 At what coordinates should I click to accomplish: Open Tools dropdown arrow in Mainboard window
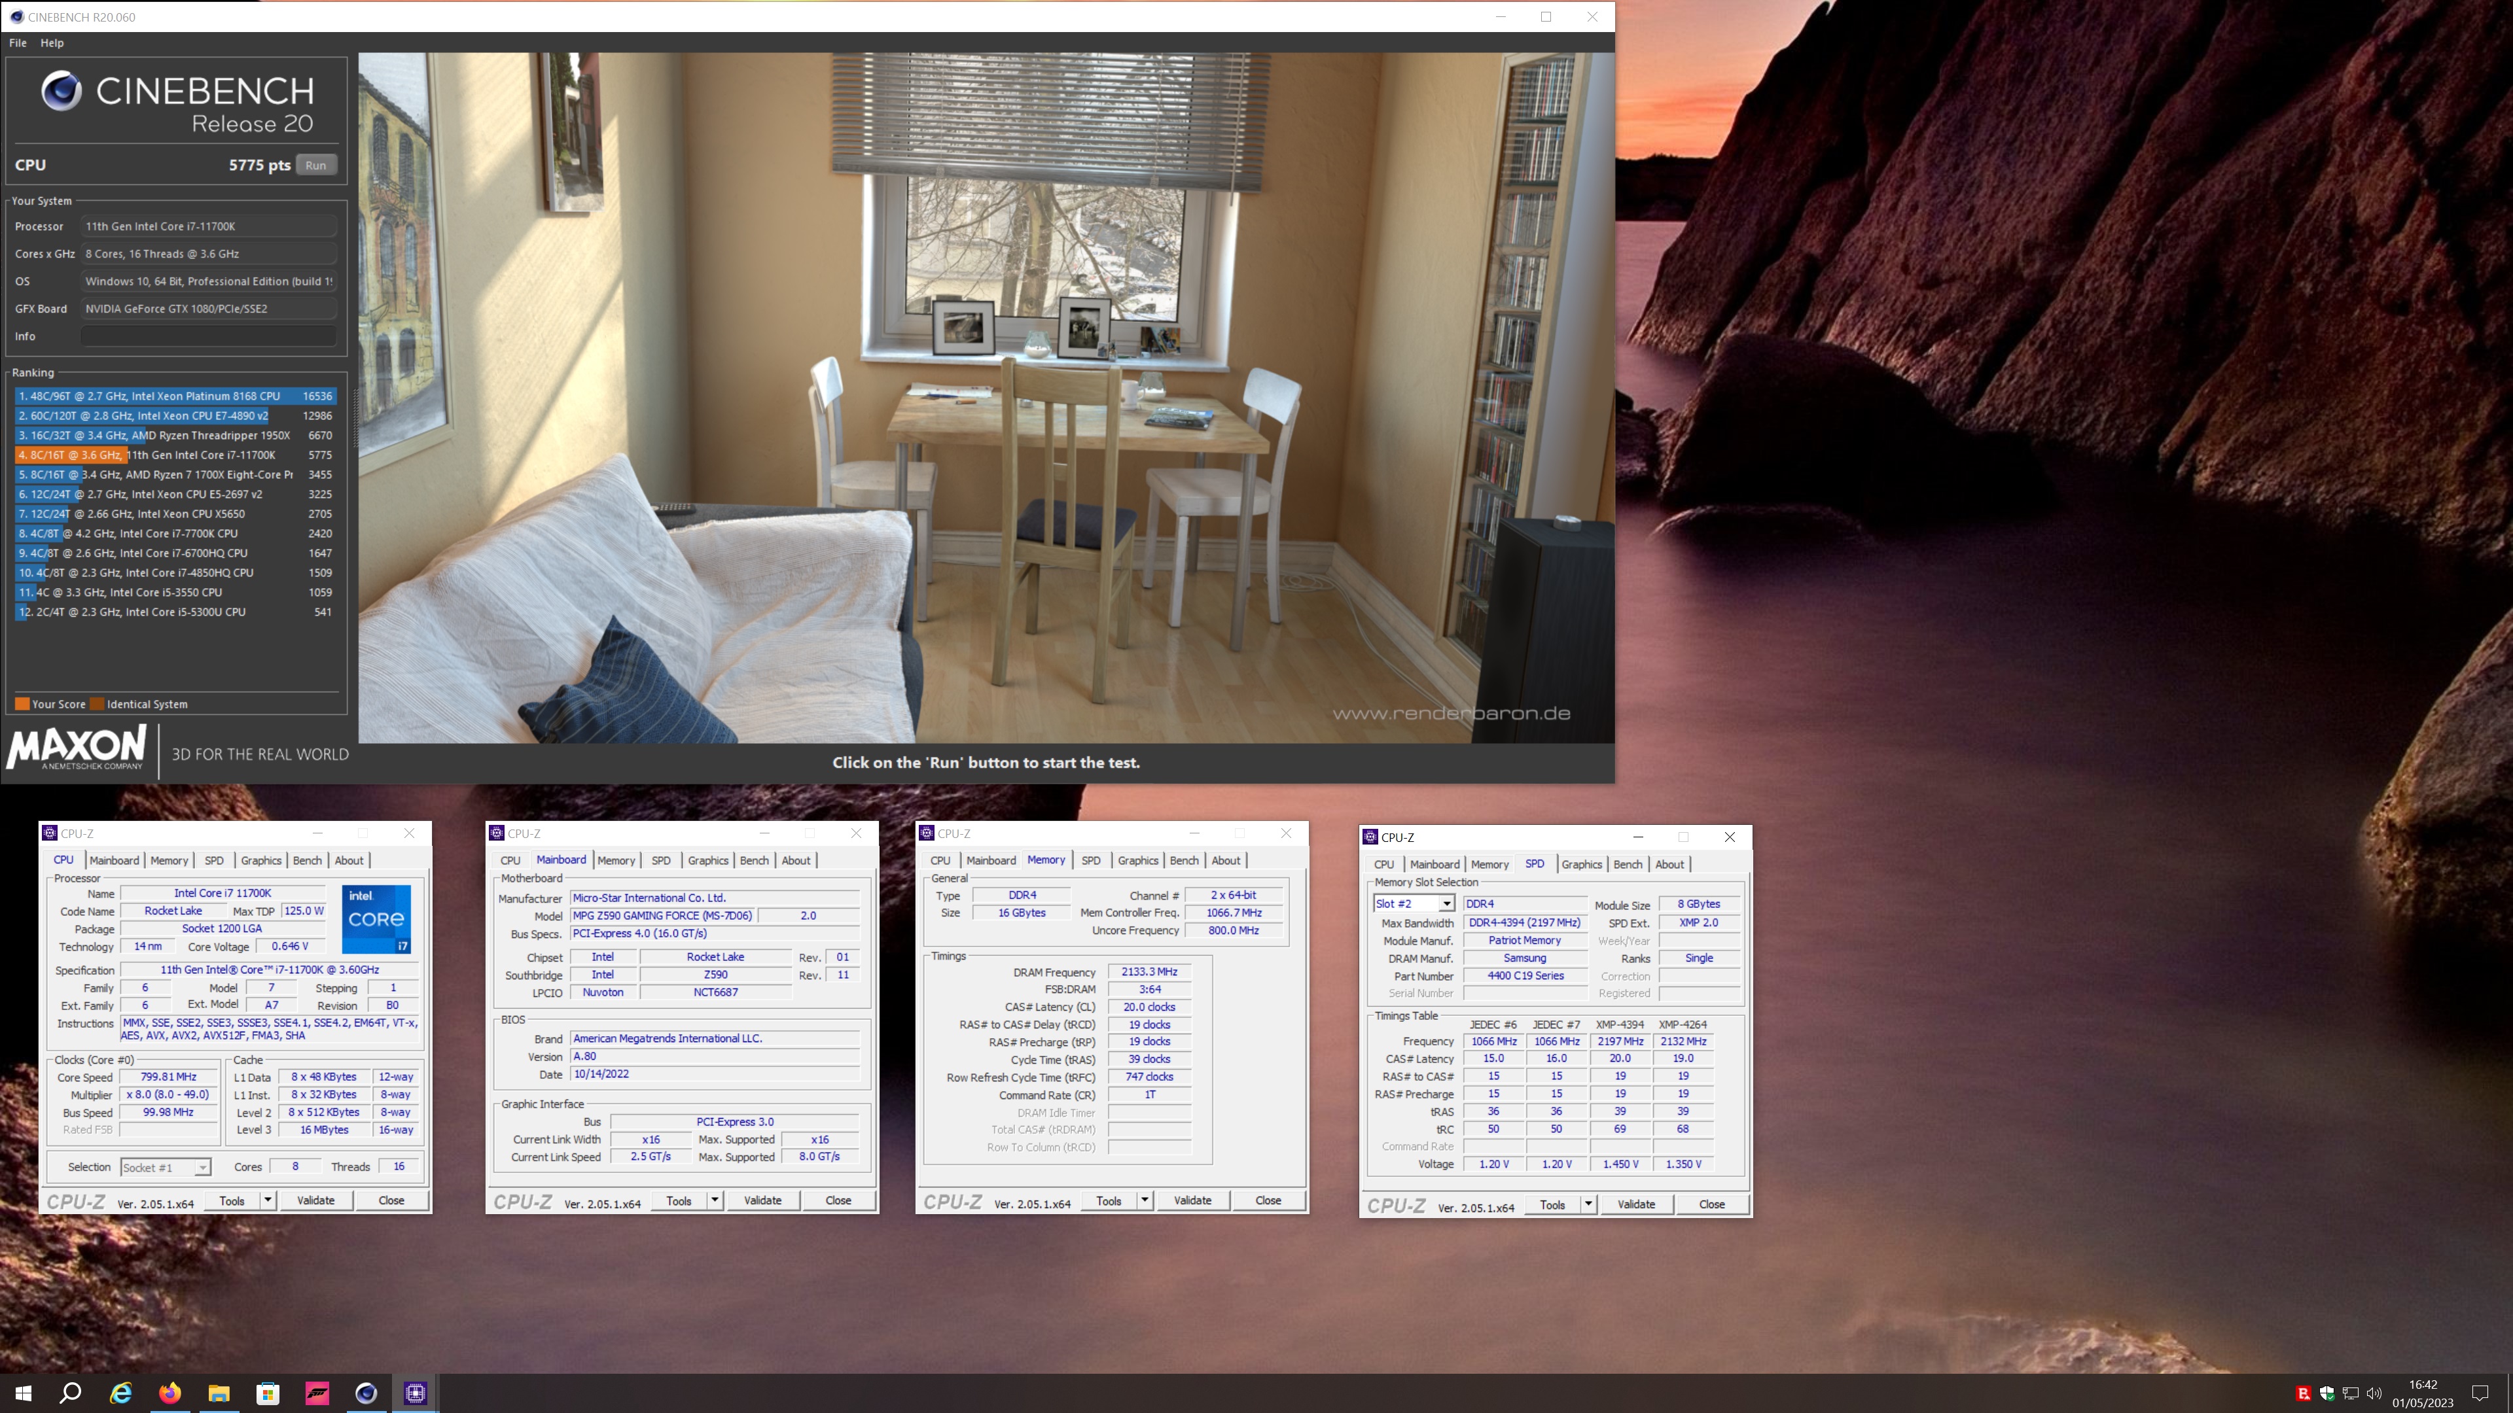[714, 1200]
